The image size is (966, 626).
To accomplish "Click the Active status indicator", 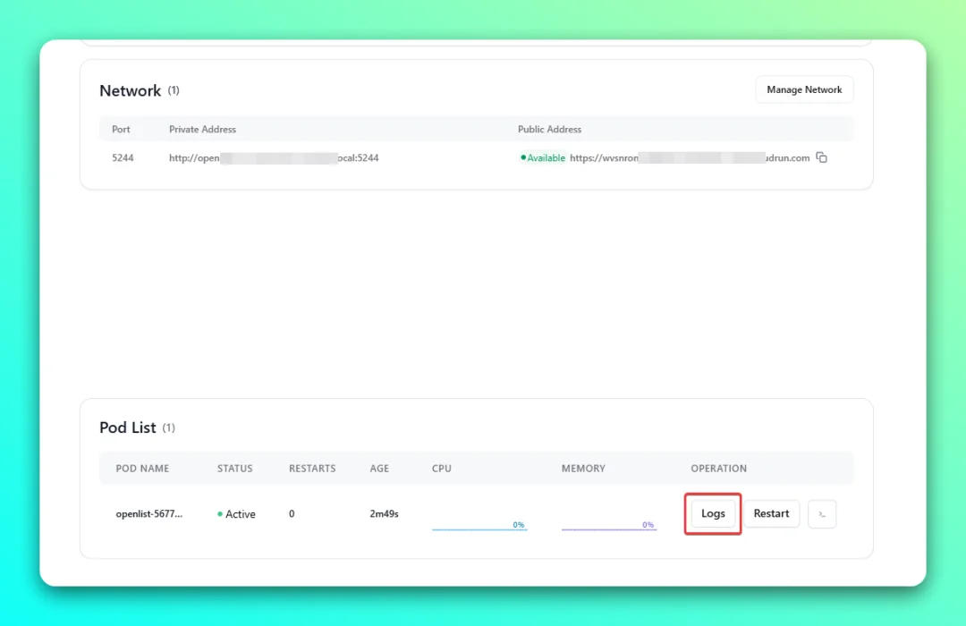I will pyautogui.click(x=236, y=514).
